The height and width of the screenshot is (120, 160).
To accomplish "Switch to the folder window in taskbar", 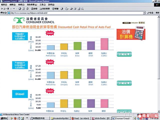I will coord(60,118).
